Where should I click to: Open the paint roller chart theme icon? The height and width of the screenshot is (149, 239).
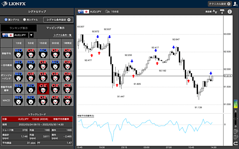pos(222,11)
